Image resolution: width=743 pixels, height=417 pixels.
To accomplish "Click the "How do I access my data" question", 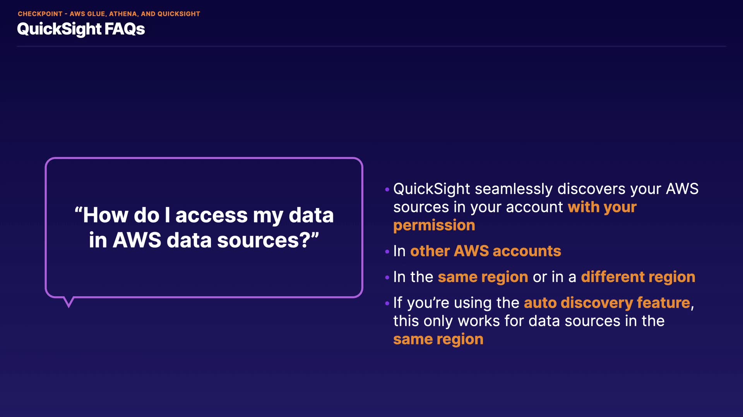I will coord(204,215).
